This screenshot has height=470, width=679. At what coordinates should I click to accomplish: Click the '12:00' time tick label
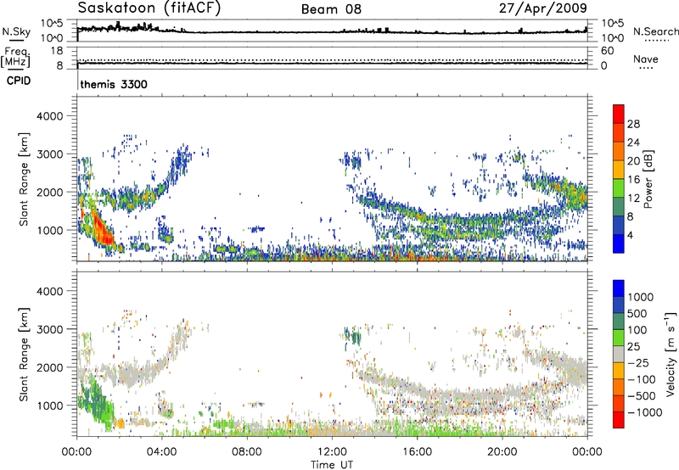click(332, 452)
